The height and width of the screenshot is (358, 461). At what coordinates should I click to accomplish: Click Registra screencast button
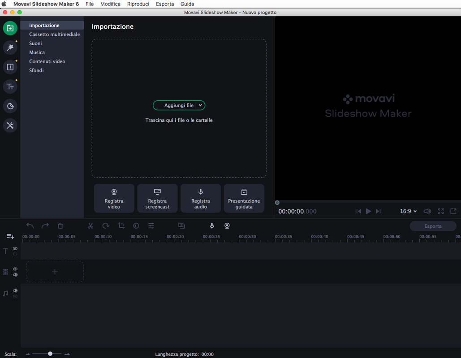(x=157, y=198)
